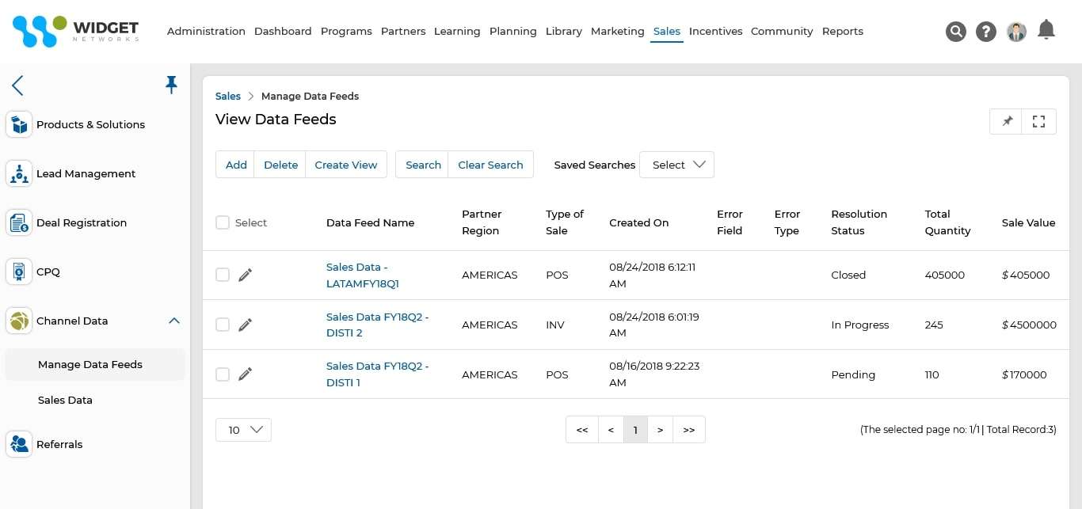Select the Sales Data FY18Q2 - DISTI 1 row
Viewport: 1082px width, 509px height.
click(223, 374)
